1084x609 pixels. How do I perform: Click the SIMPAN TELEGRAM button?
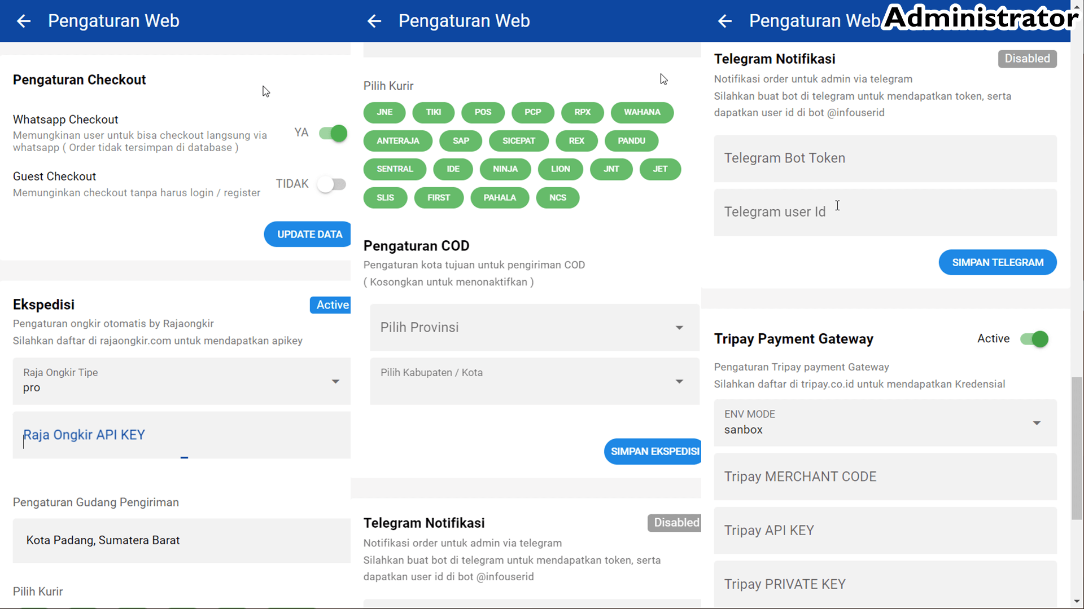point(997,262)
